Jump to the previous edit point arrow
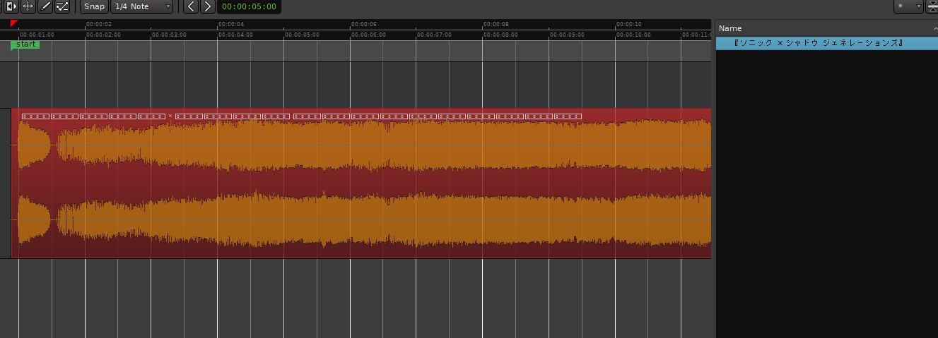 pyautogui.click(x=190, y=6)
